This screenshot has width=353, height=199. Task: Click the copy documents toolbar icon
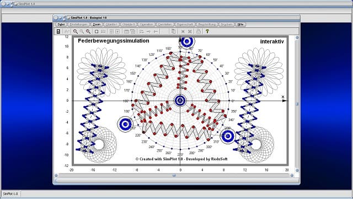[x=173, y=32]
